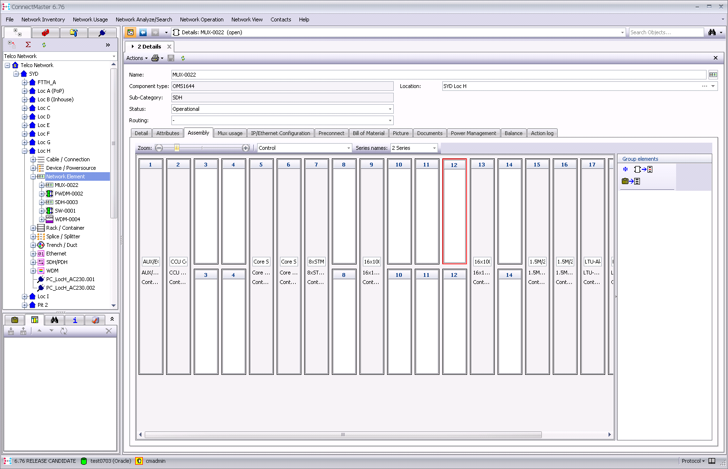This screenshot has height=469, width=728.
Task: Close the 2 Details tab
Action: [x=169, y=47]
